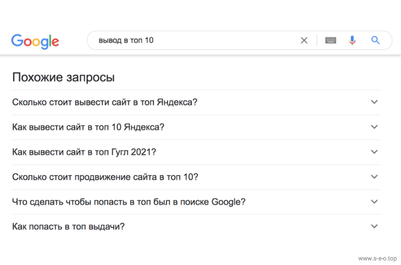Expand chevron for 'Сколько стоит продвижение сайта в топ 10?'
Viewport: 401px width, 265px height.
click(374, 177)
